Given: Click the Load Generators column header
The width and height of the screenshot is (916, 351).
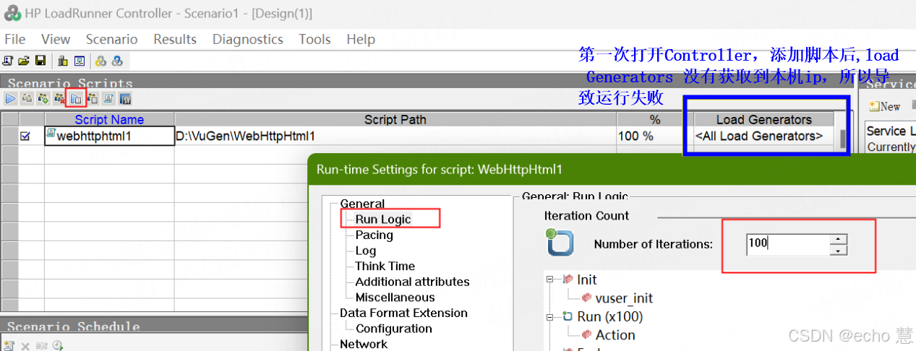Looking at the screenshot, I should [x=763, y=119].
